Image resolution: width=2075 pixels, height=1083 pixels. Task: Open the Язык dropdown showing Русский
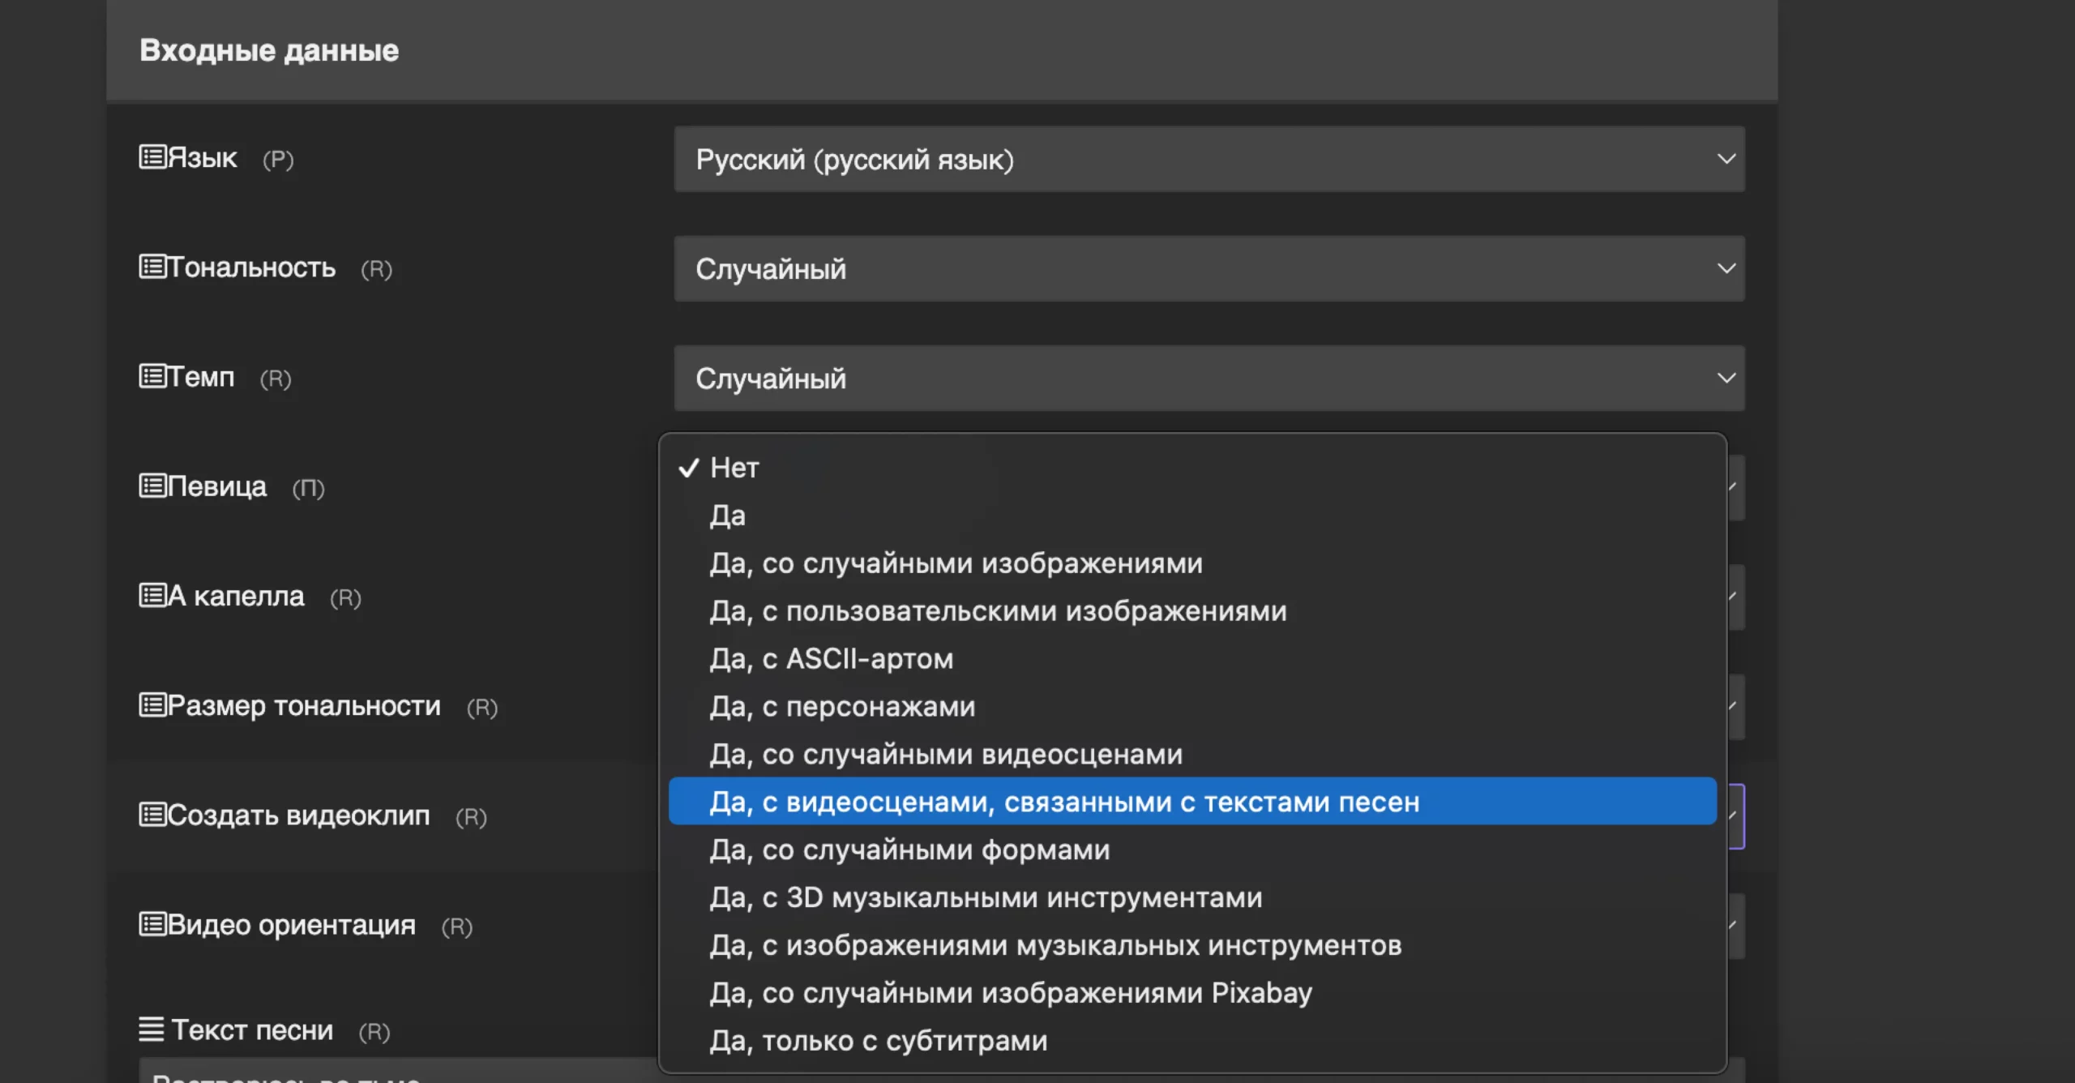[1209, 159]
